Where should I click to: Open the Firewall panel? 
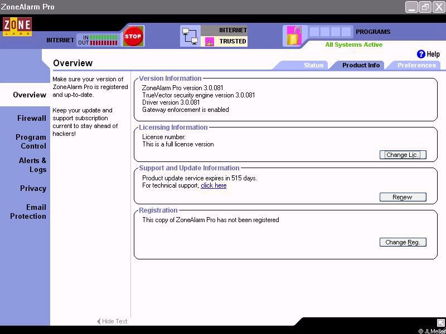tap(32, 118)
